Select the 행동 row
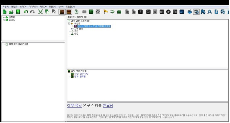Image resolution: width=230 pixels, height=123 pixels. click(x=76, y=34)
